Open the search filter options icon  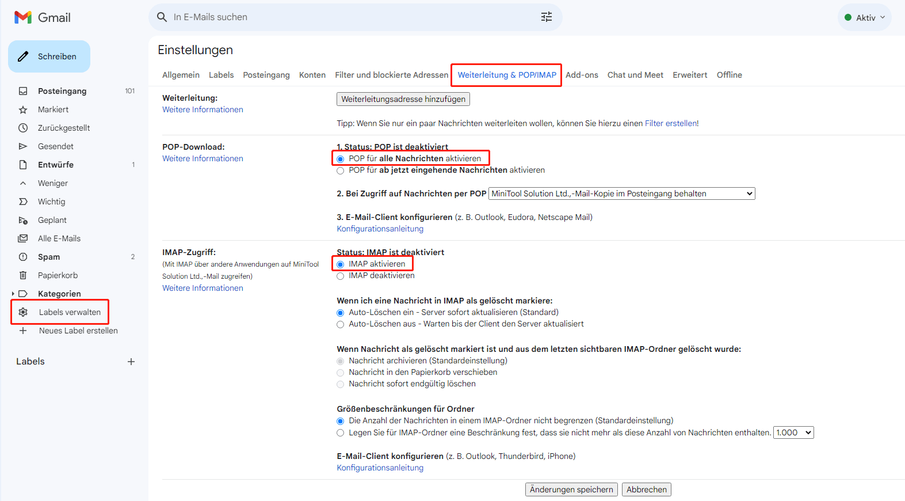547,17
